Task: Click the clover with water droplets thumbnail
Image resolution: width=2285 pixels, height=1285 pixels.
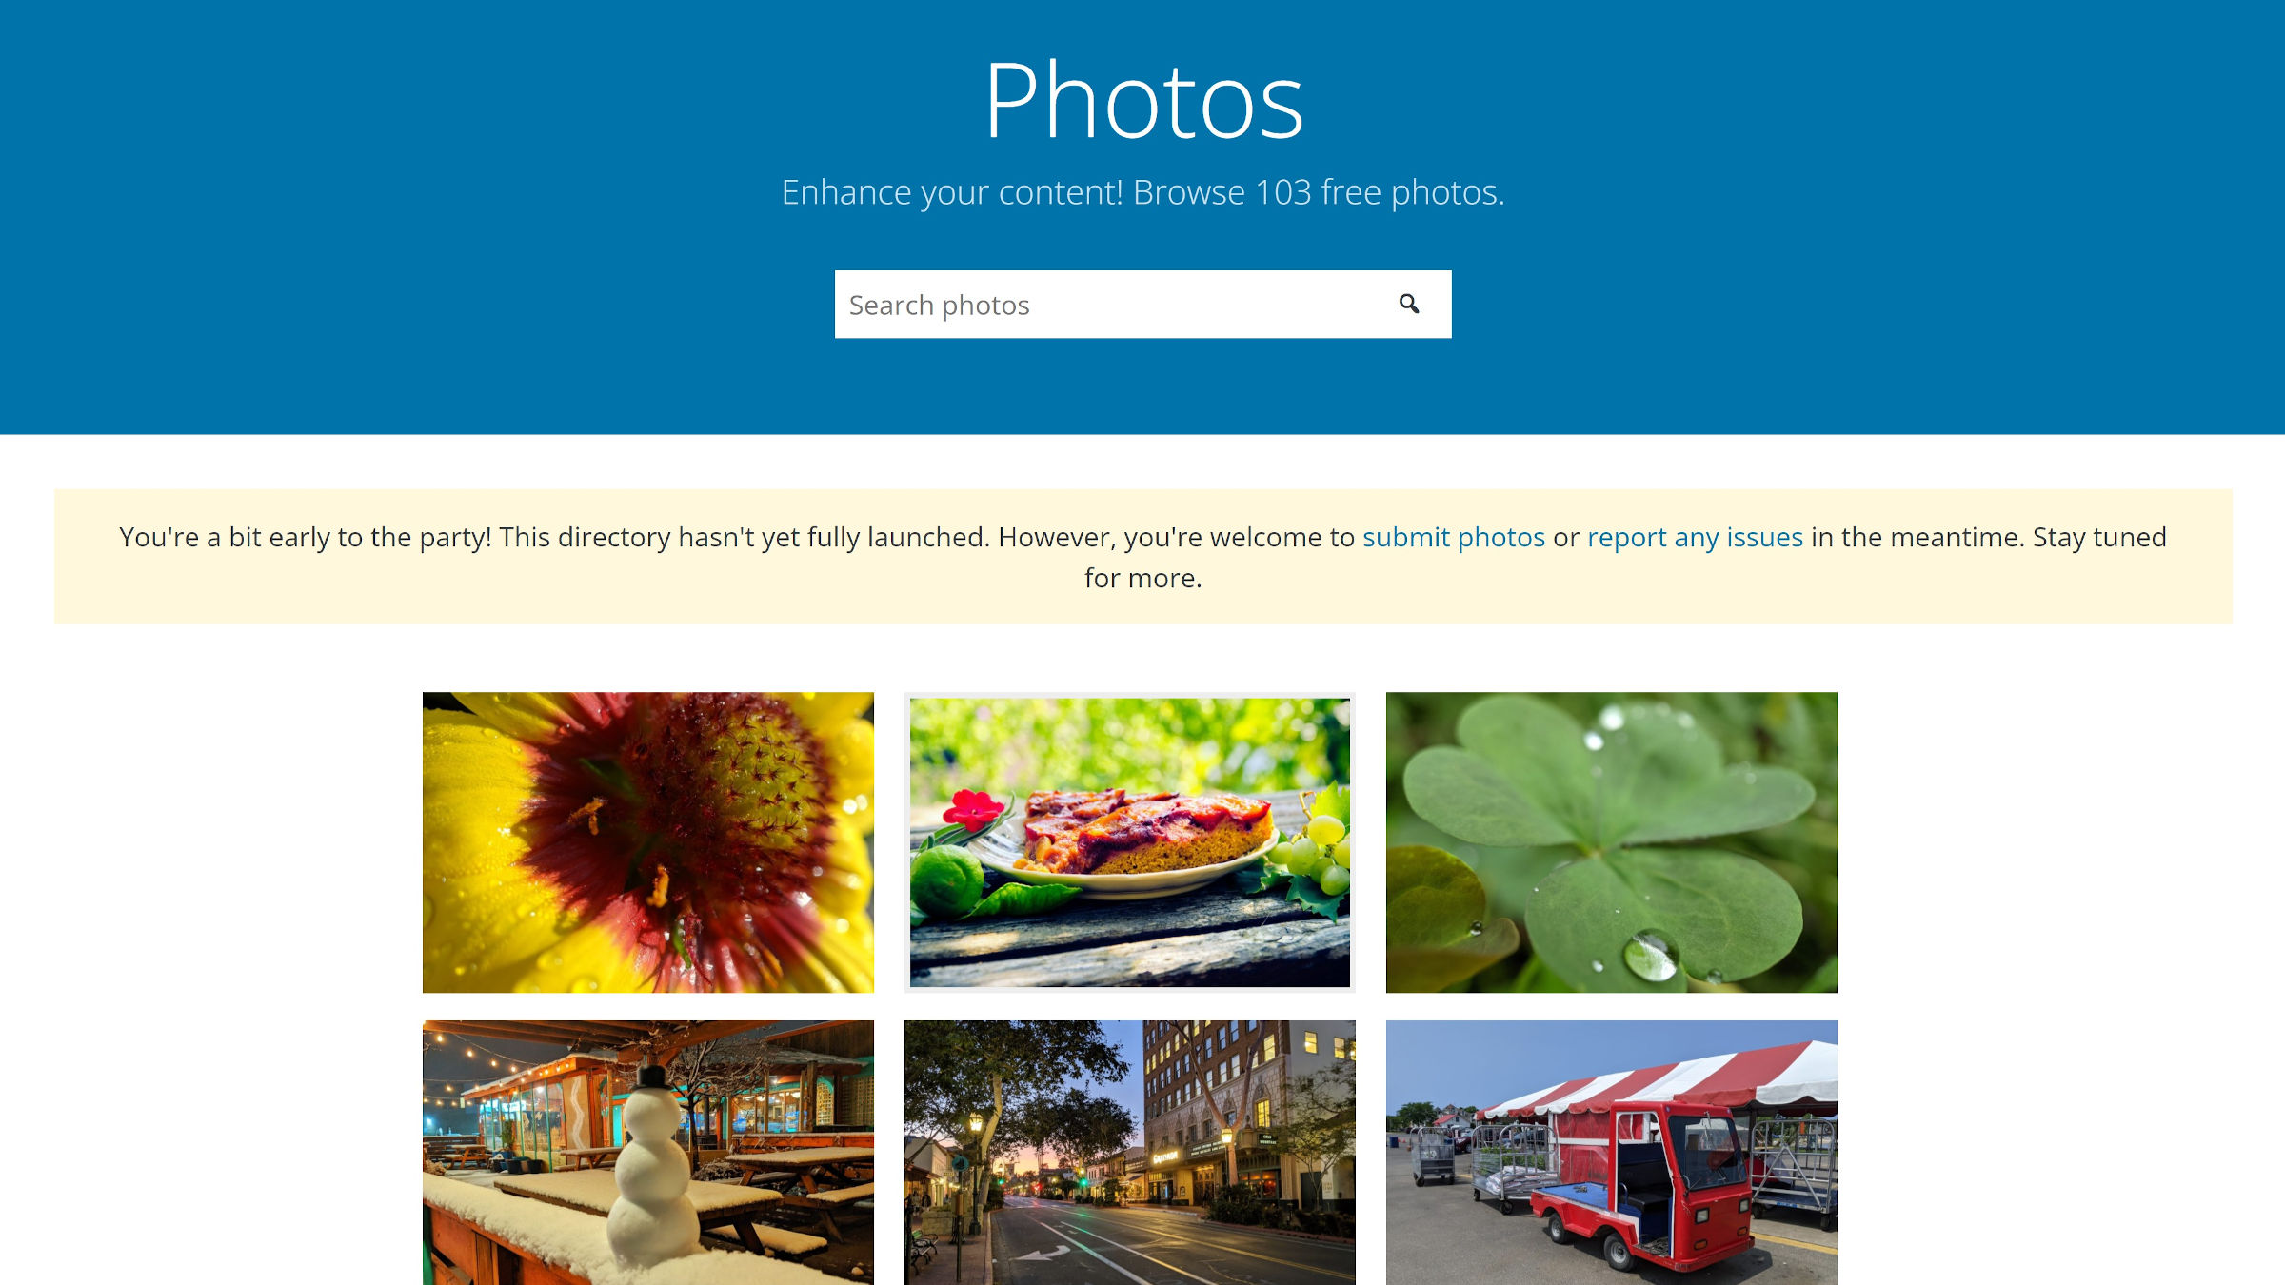Action: point(1612,842)
